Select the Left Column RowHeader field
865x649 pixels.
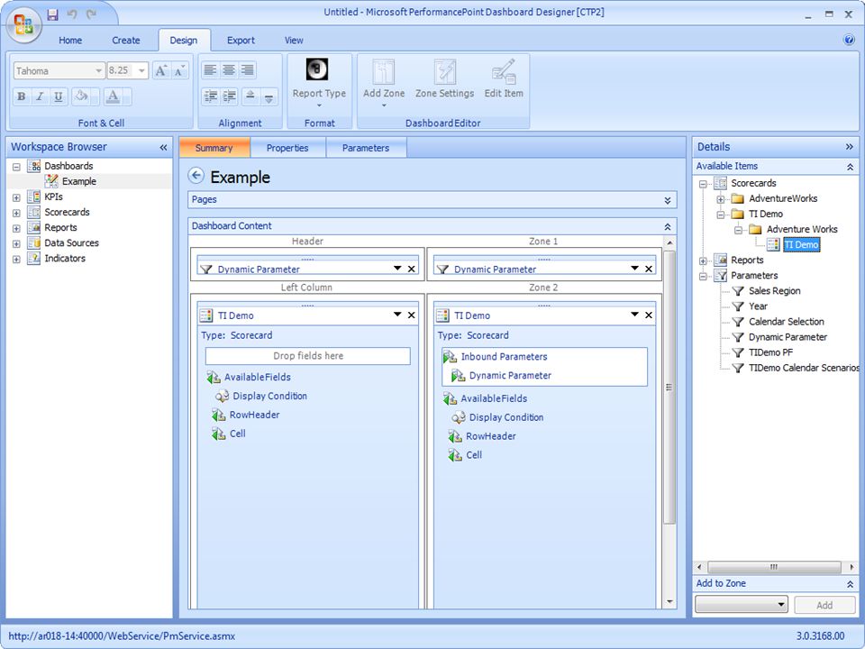(x=254, y=415)
